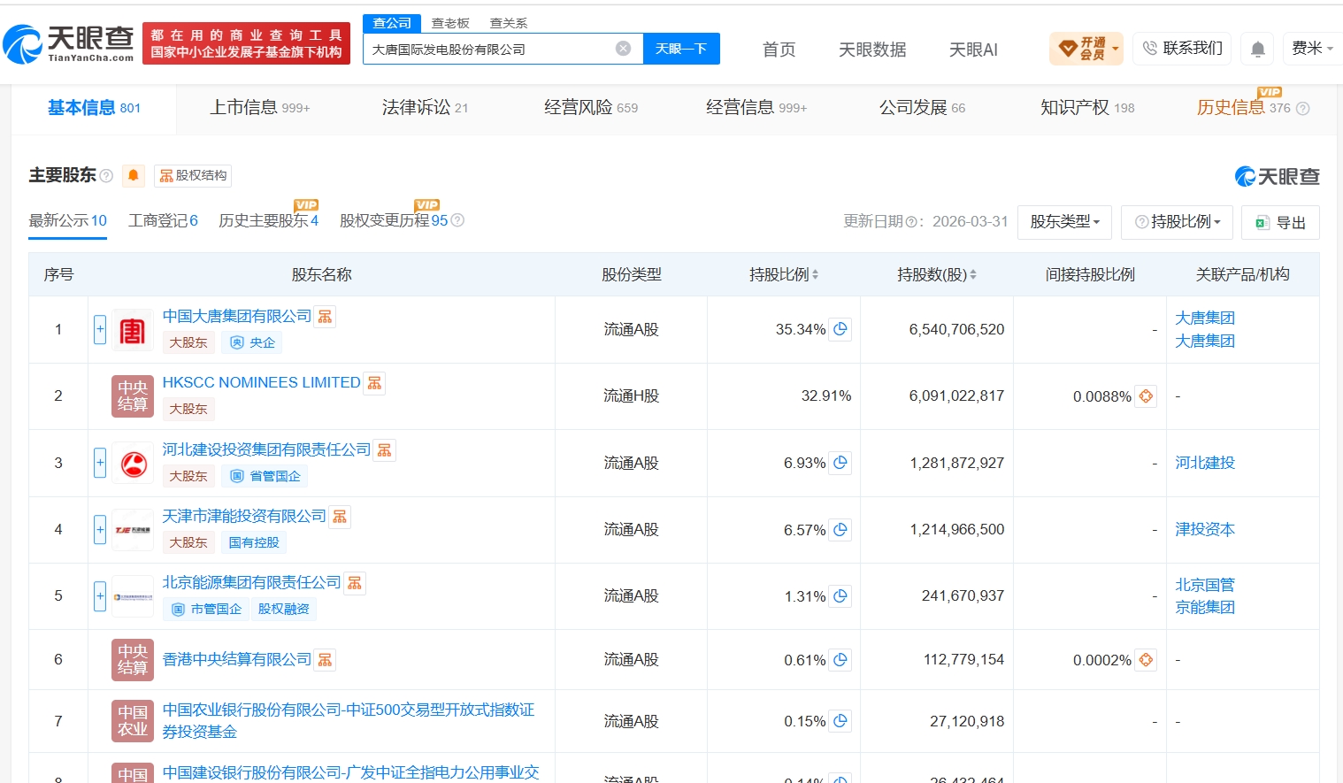The height and width of the screenshot is (783, 1343).
Task: Open equity structure icon for 中国大唐集团有限公司
Action: 326,317
